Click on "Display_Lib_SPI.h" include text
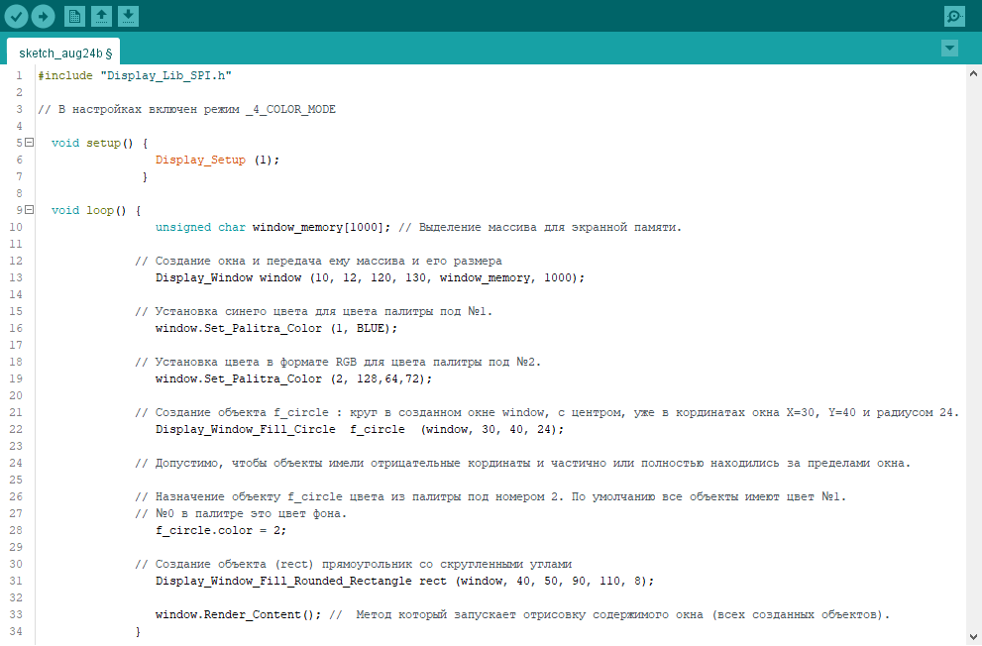 (x=165, y=75)
